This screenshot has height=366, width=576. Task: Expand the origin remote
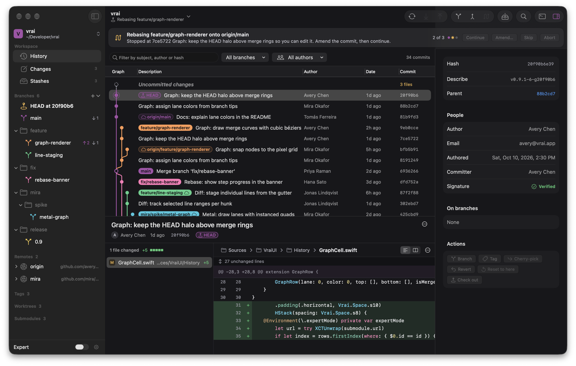pyautogui.click(x=16, y=266)
